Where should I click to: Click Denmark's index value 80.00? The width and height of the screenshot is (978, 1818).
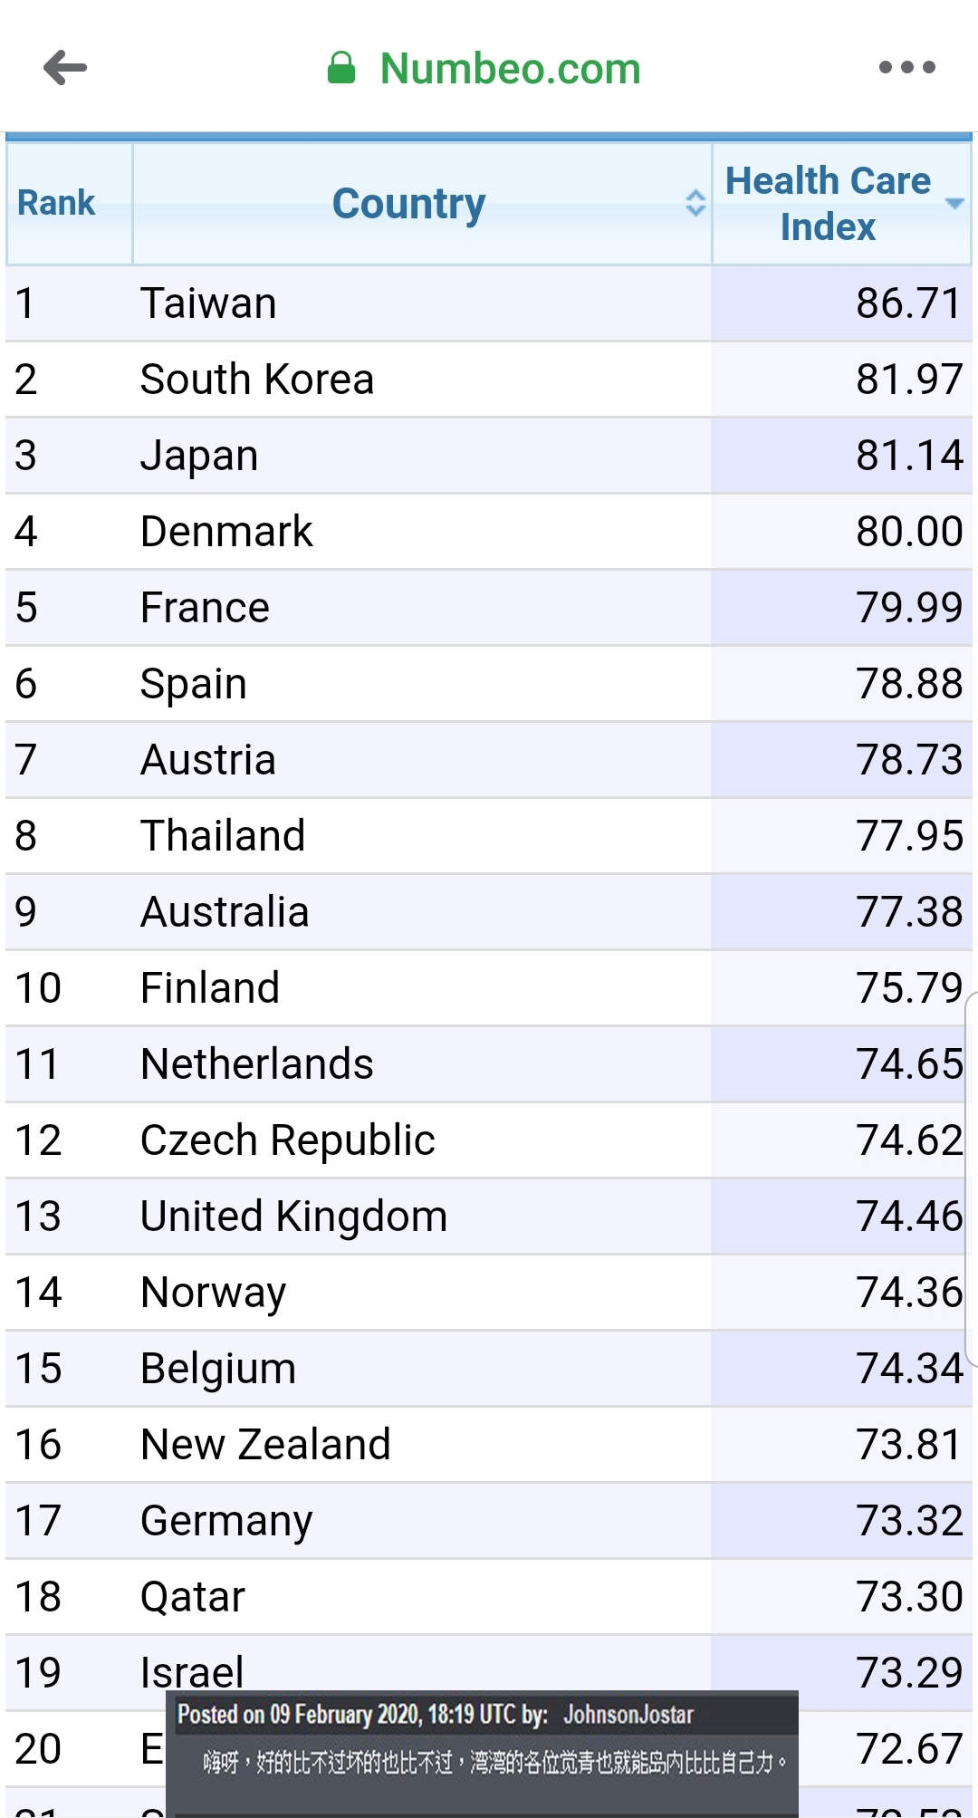coord(909,532)
